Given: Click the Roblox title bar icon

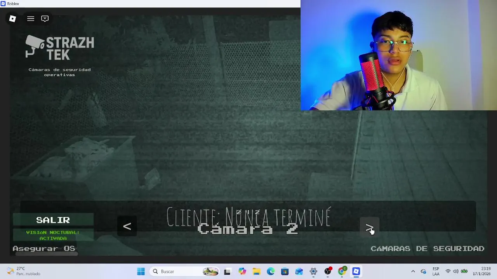Looking at the screenshot, I should tap(3, 3).
